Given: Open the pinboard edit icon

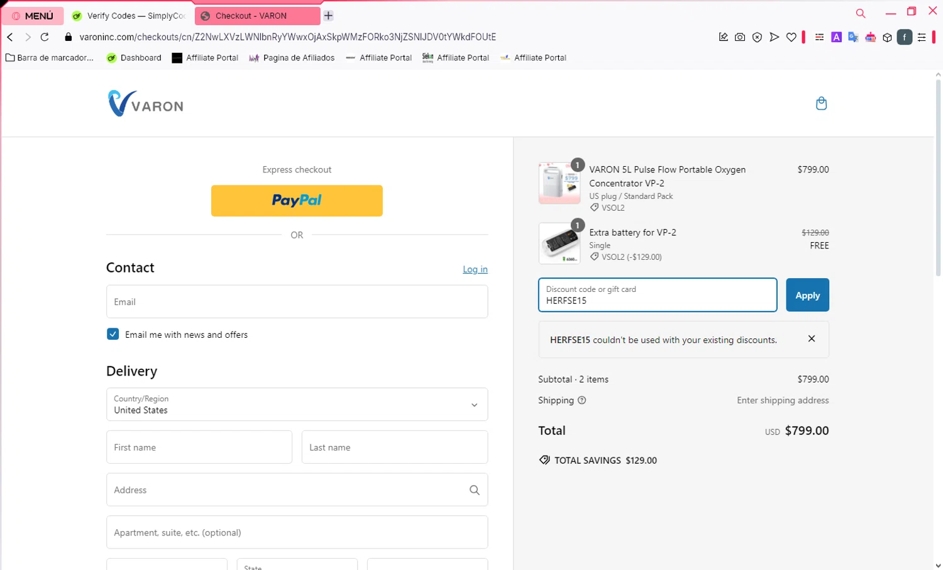Looking at the screenshot, I should [724, 37].
